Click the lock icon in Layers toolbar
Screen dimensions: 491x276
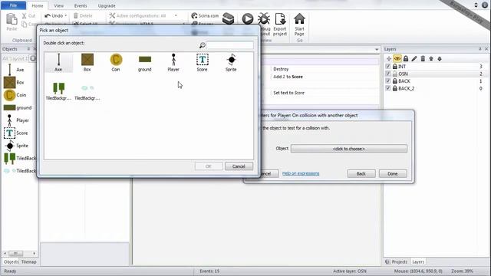tap(406, 58)
